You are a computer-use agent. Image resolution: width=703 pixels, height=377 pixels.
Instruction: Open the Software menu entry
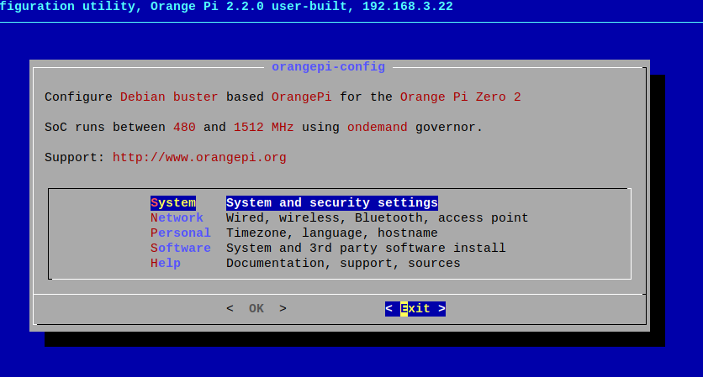tap(180, 248)
